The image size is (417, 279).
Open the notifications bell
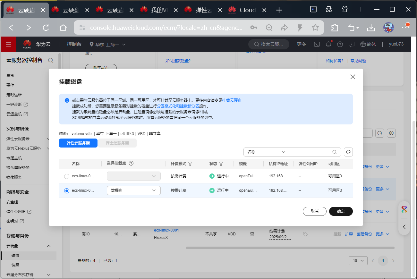click(328, 44)
